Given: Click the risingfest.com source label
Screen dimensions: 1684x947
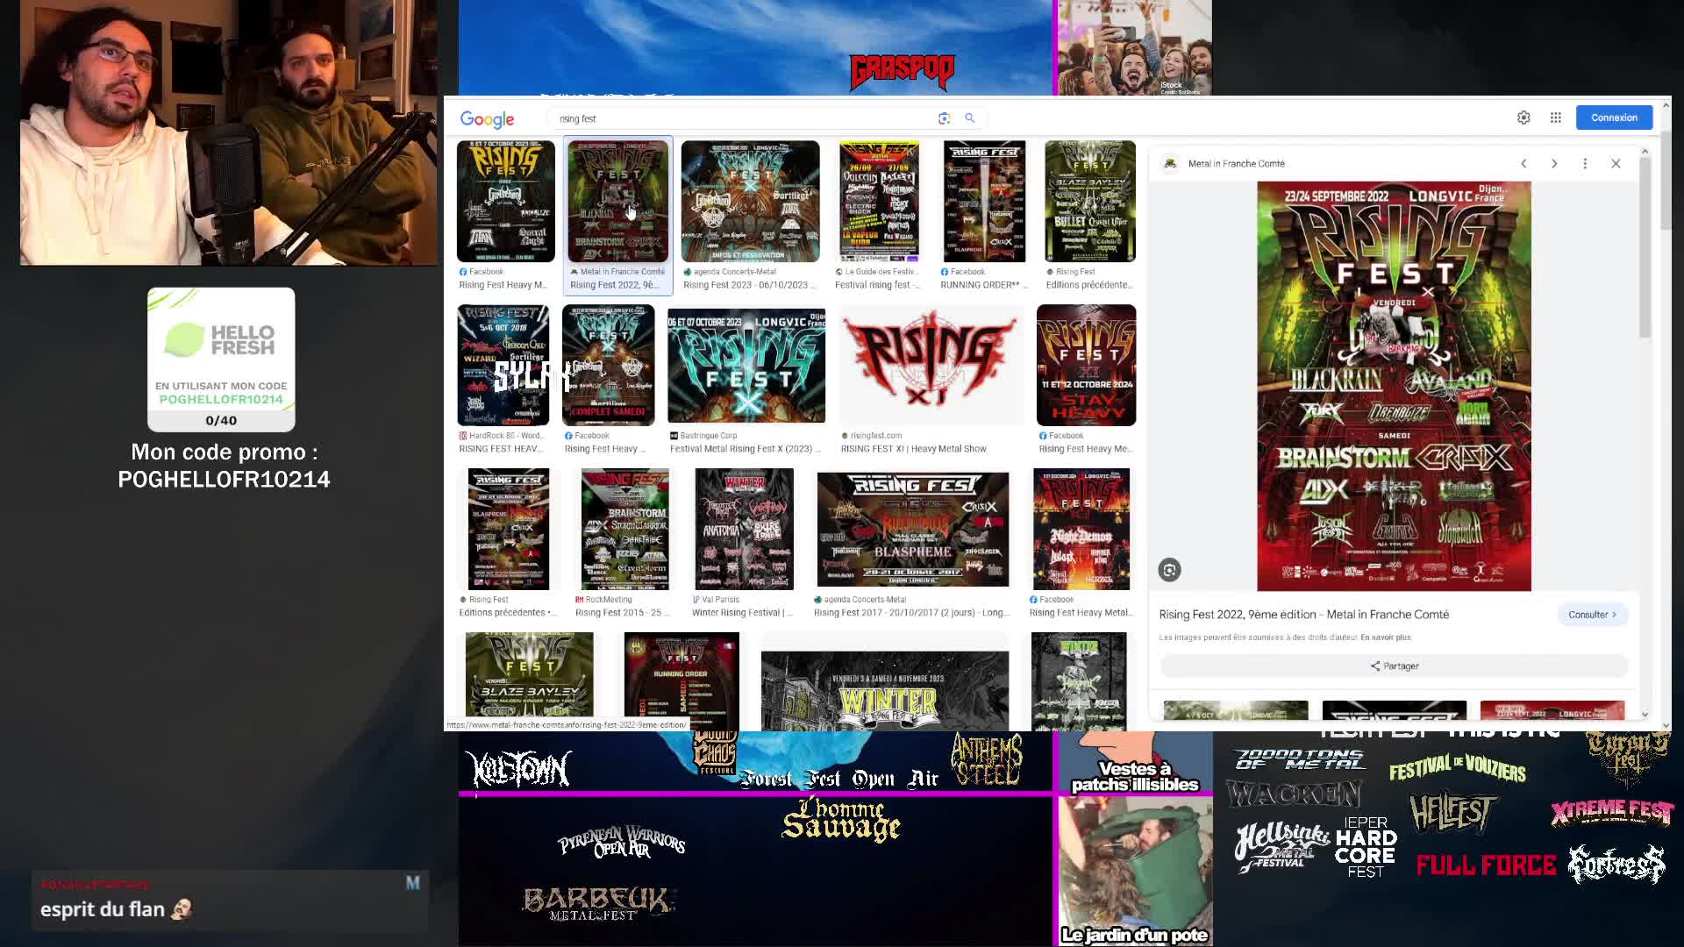Looking at the screenshot, I should [875, 436].
